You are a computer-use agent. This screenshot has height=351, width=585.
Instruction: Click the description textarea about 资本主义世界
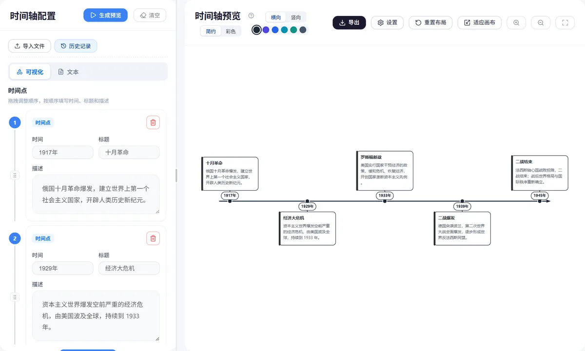(x=96, y=316)
